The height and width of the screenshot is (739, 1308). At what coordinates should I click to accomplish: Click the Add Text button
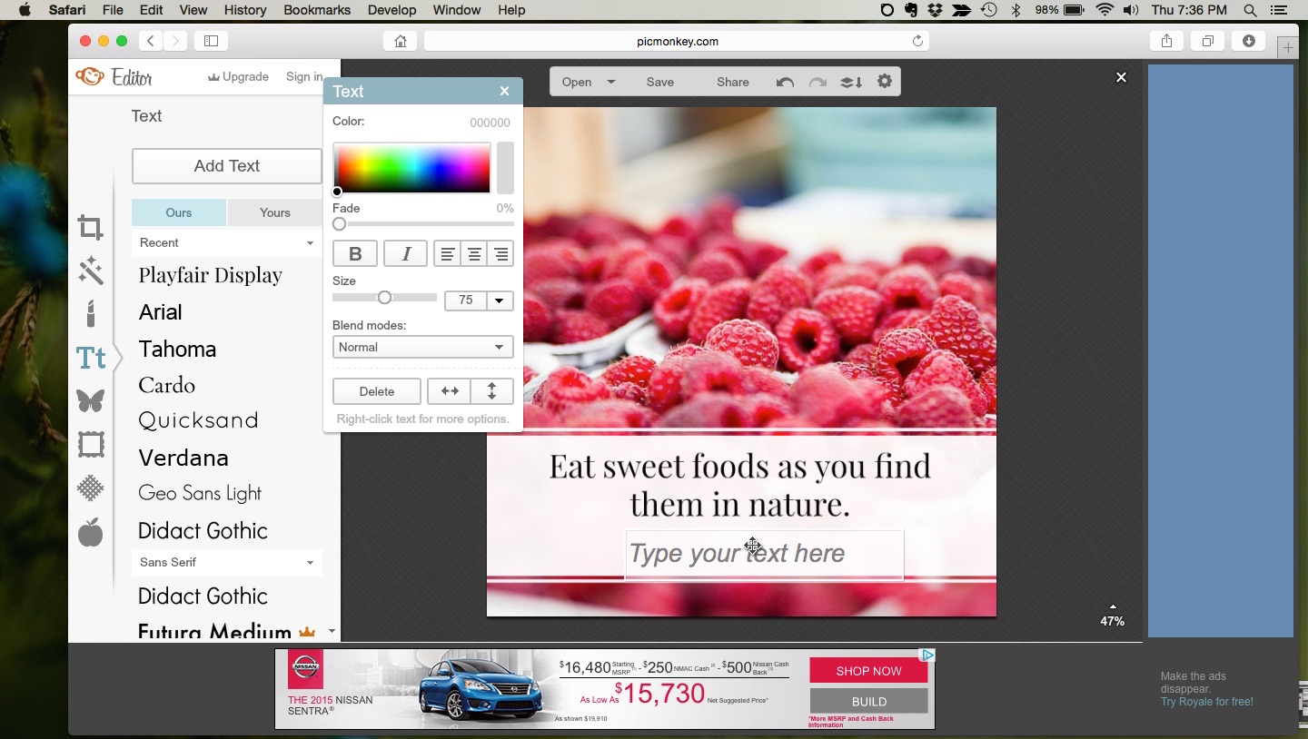click(227, 166)
